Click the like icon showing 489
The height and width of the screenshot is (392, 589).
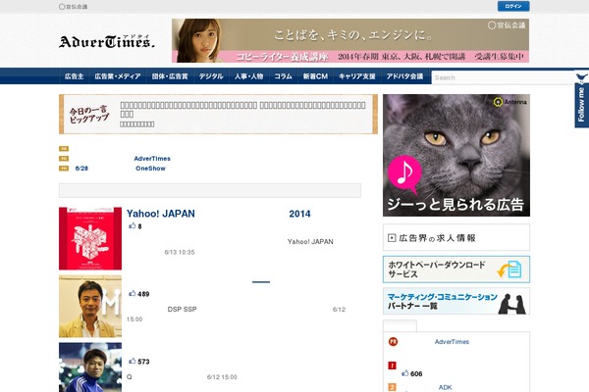point(133,293)
